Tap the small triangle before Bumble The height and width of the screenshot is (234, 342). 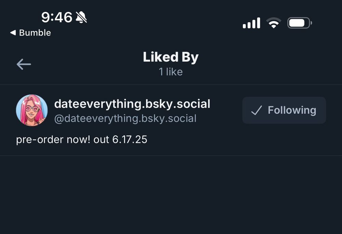coord(13,33)
